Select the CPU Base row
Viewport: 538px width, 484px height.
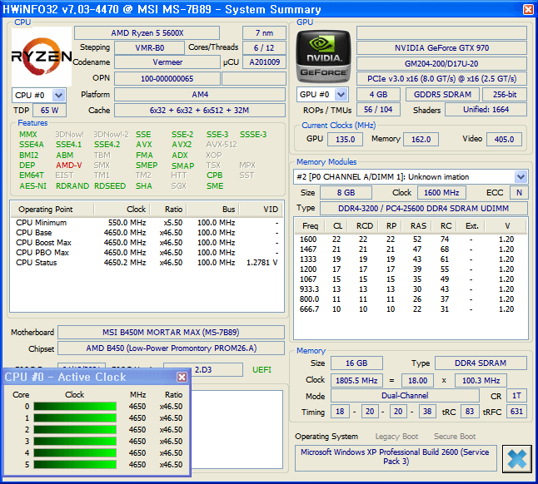coord(147,233)
